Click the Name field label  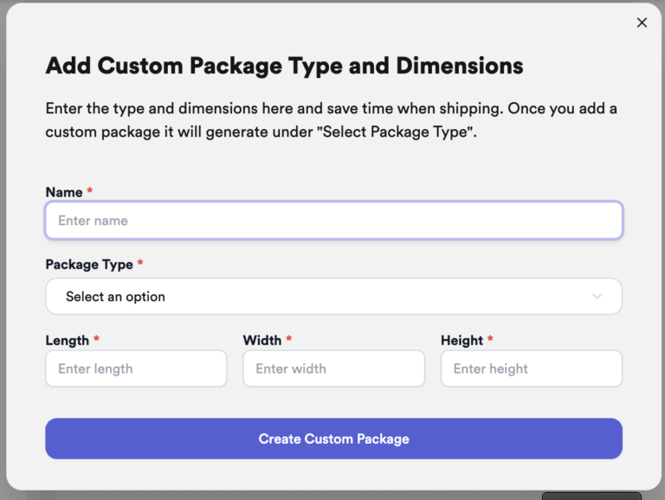coord(64,192)
